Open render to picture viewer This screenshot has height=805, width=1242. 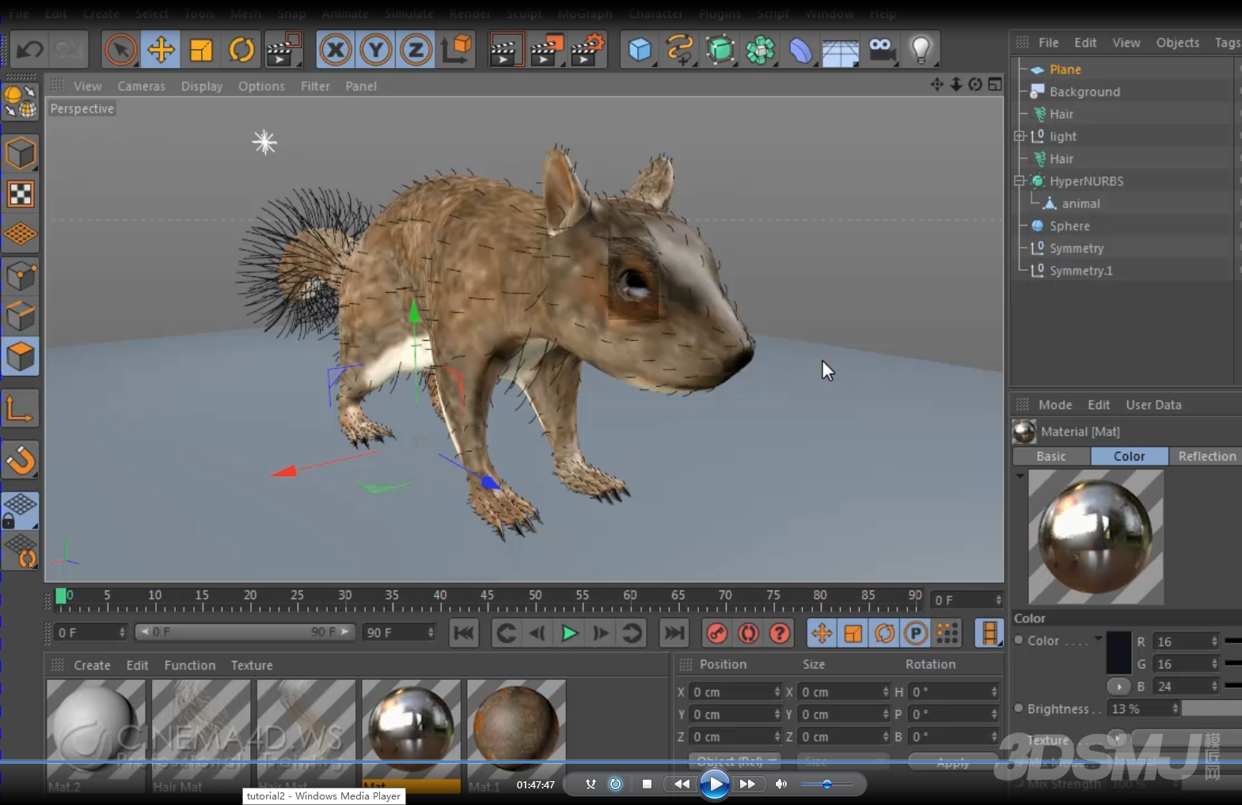[546, 50]
